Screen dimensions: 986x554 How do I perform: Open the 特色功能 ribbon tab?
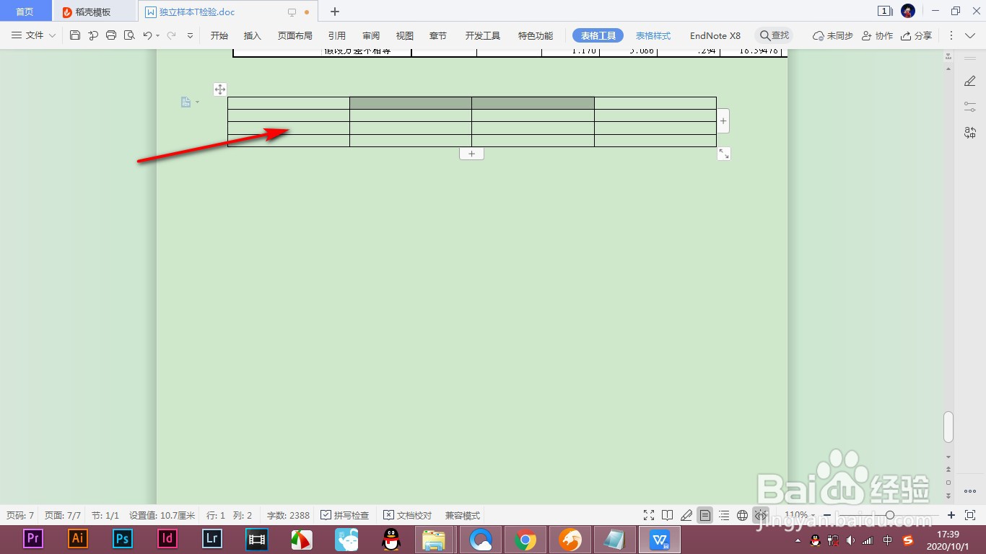pos(536,35)
